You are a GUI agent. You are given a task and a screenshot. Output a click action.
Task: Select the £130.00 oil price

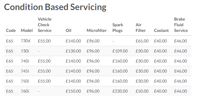(x=73, y=51)
